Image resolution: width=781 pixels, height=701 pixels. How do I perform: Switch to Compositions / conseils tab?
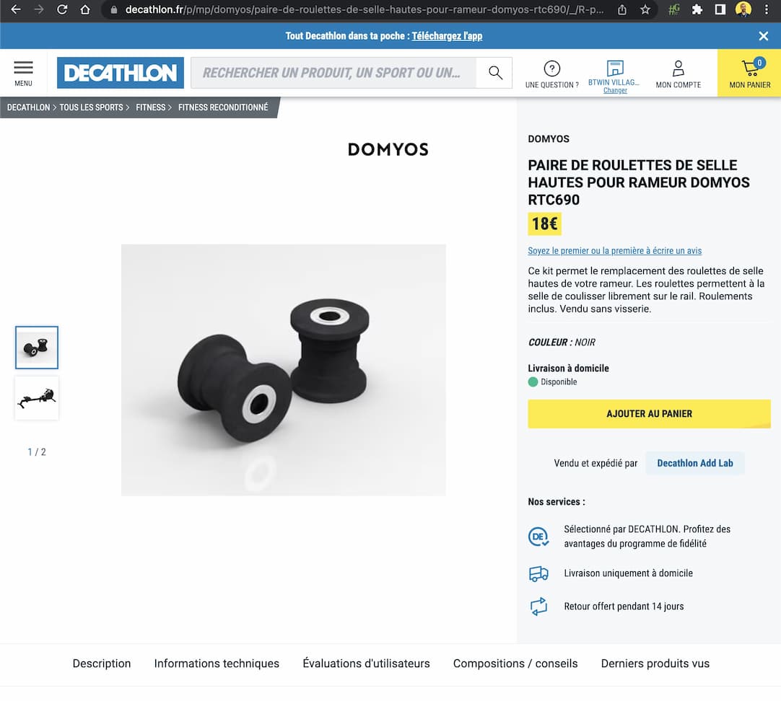[515, 663]
